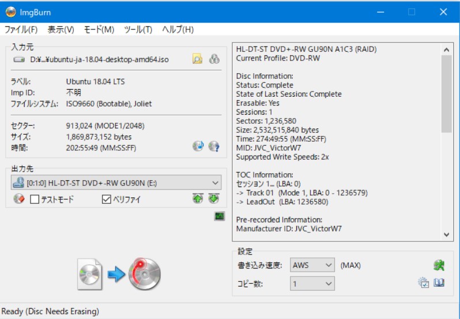Image resolution: width=460 pixels, height=319 pixels.
Task: Click the Imp ID 不明 value
Action: (73, 93)
